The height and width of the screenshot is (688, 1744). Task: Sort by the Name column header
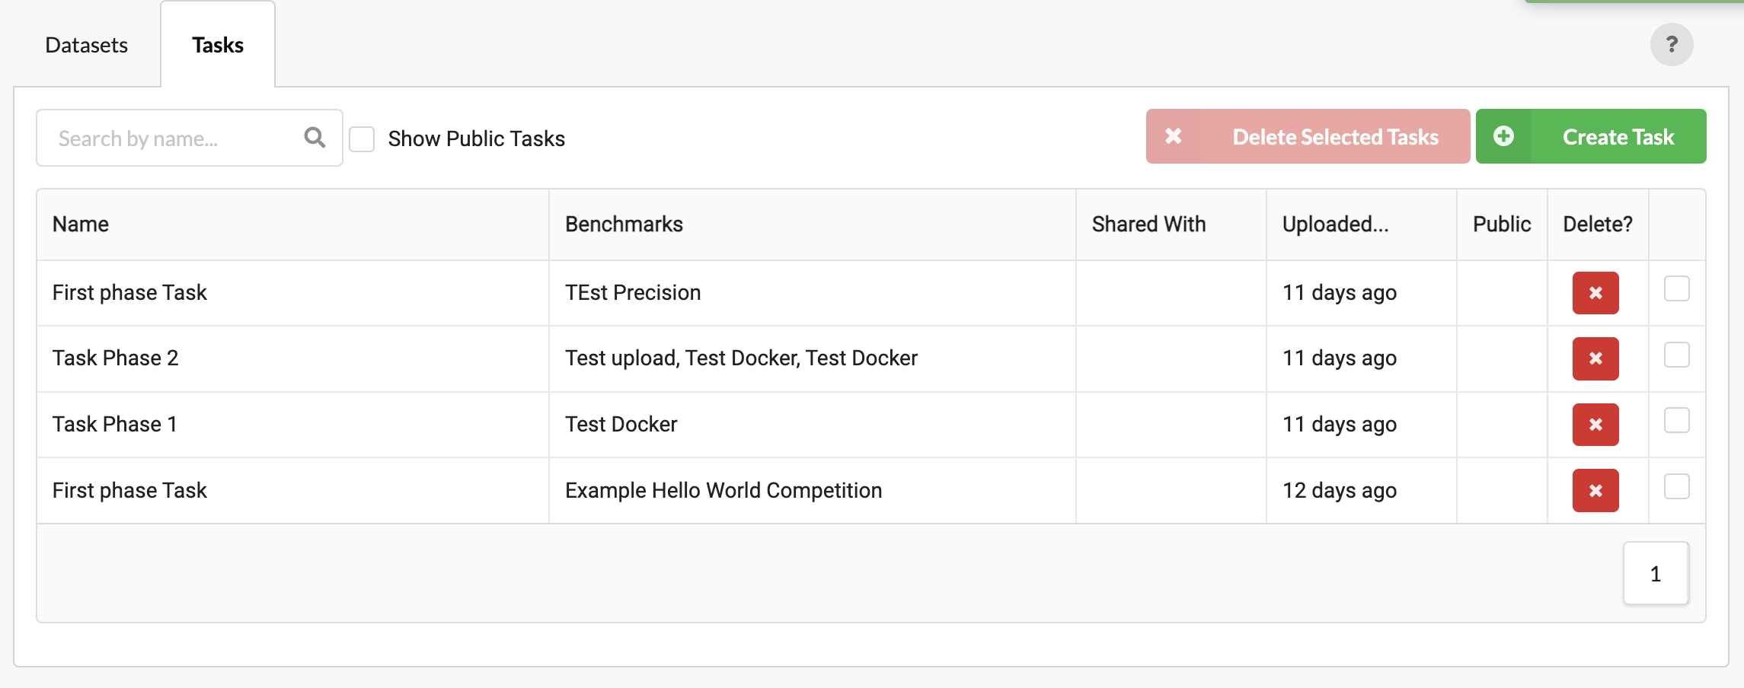(81, 224)
